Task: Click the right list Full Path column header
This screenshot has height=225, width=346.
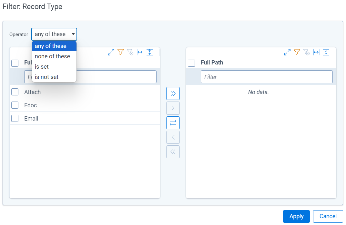Action: [212, 63]
